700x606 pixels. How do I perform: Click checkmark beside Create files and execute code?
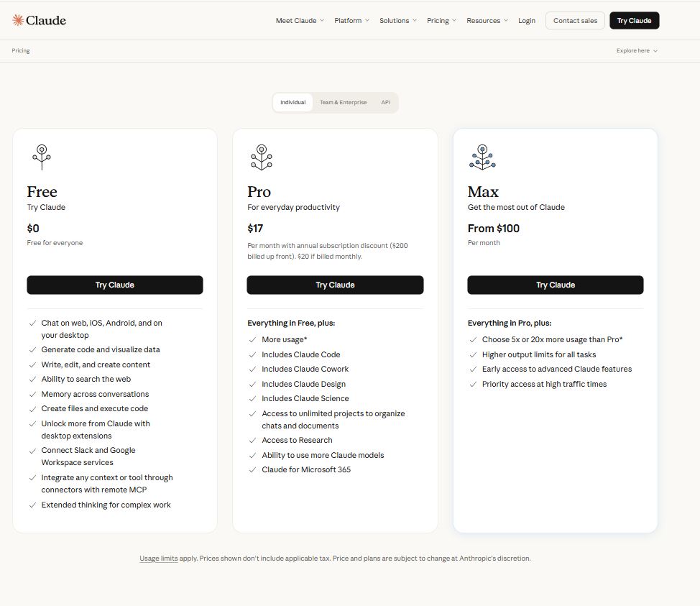[32, 409]
